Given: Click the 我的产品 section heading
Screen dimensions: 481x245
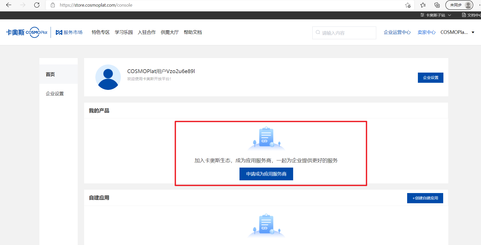Looking at the screenshot, I should tap(99, 111).
